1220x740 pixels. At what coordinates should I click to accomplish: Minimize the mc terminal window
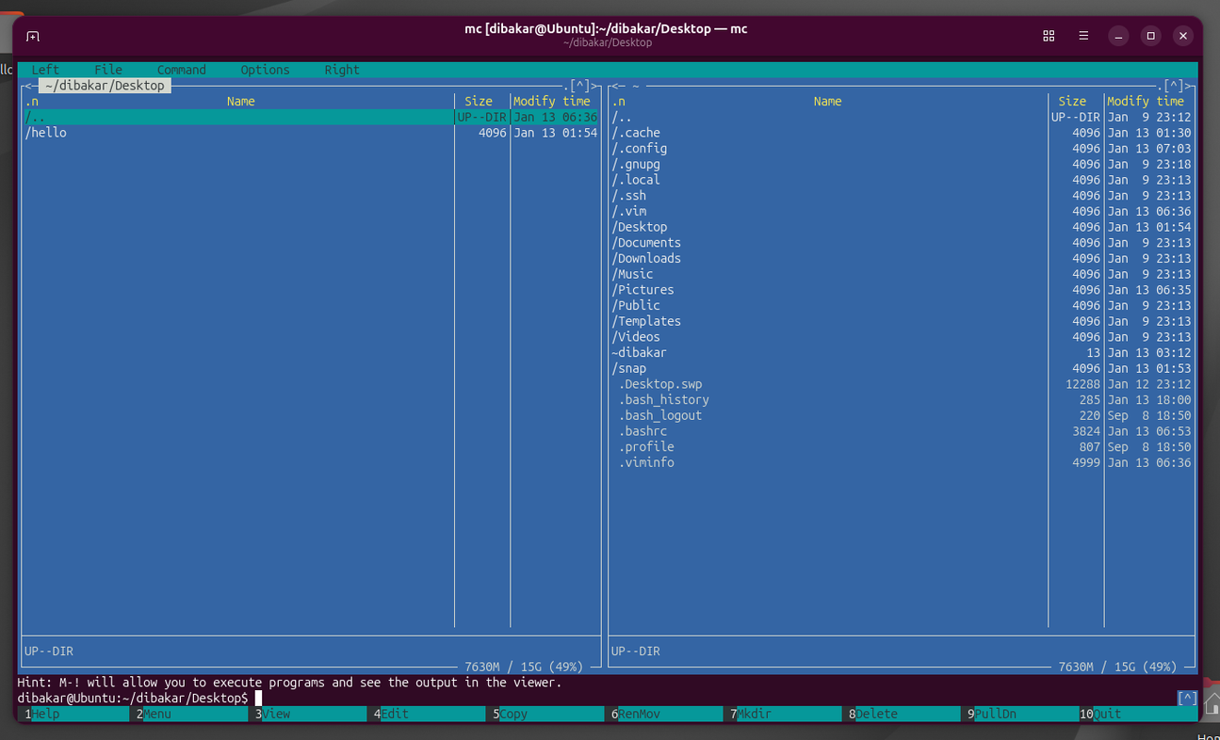(x=1118, y=36)
